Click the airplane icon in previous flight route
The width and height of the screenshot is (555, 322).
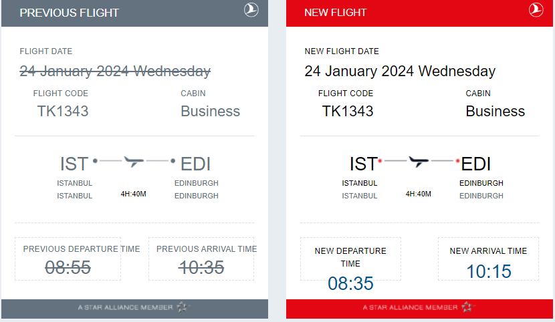pyautogui.click(x=134, y=162)
